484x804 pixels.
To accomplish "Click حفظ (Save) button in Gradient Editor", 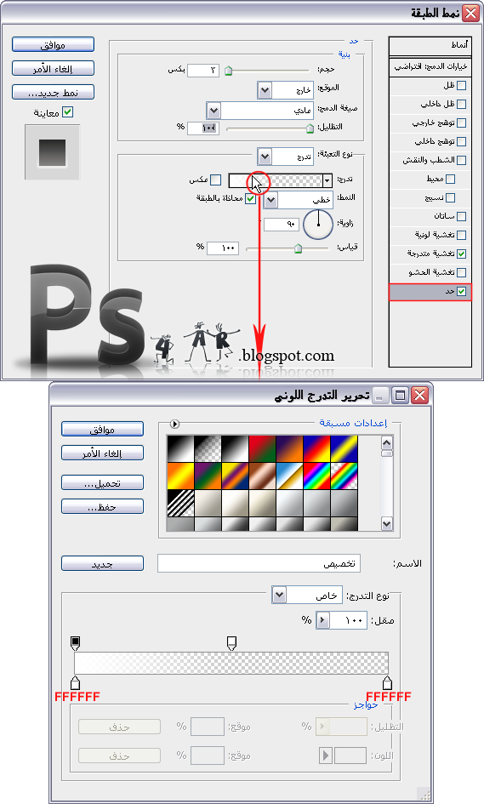I will pos(102,506).
